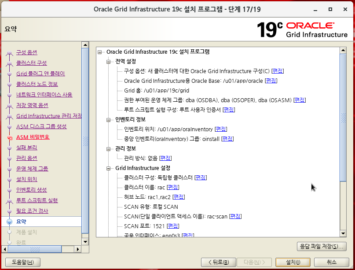Edit the 중앙 인벤토리 그룹 oinstall
Screen dimensions: 355x270
(x=227, y=139)
